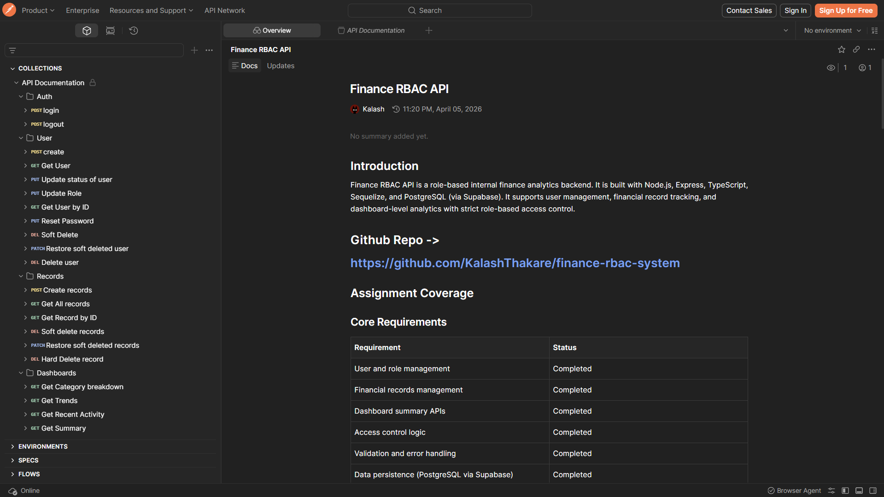Click the lock icon beside API Documentation
This screenshot has width=884, height=497.
click(x=93, y=82)
